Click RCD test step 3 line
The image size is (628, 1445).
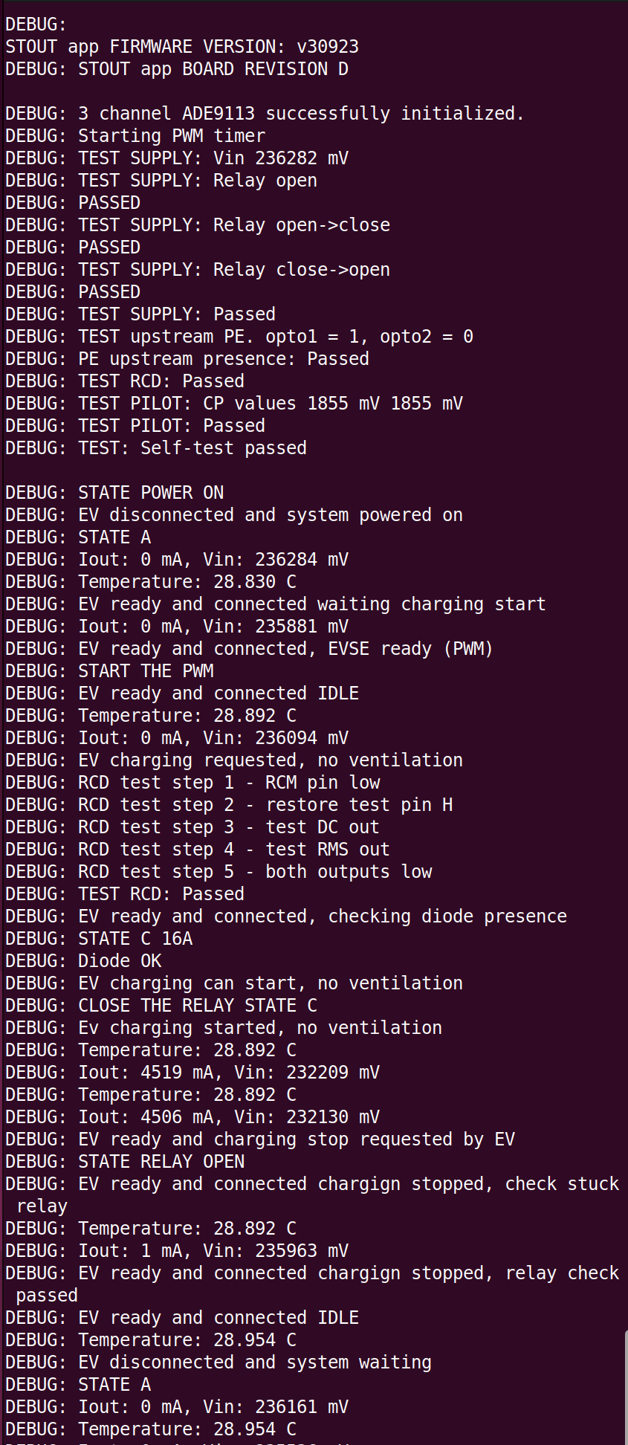(x=192, y=827)
